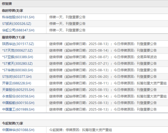Open *ST紫天(300280.SZ) stock link

(17, 64)
